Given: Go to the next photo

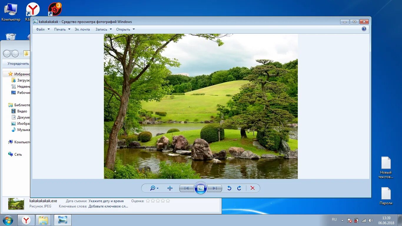Looking at the screenshot, I should (x=215, y=188).
